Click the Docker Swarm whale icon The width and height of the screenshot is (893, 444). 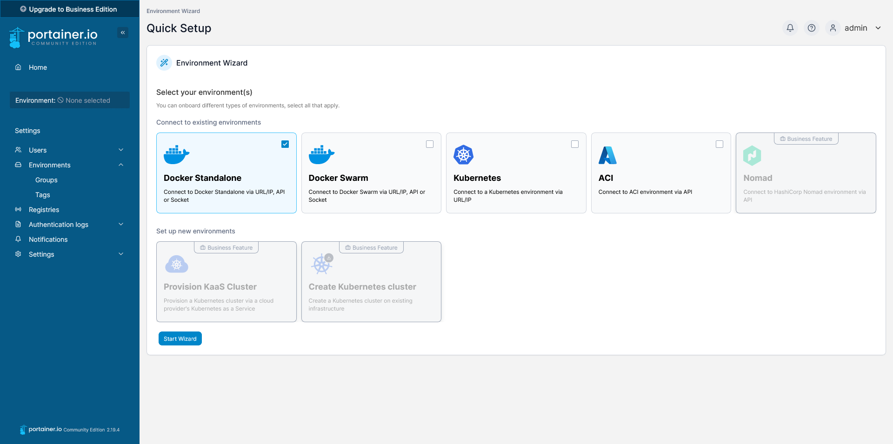[x=321, y=155]
